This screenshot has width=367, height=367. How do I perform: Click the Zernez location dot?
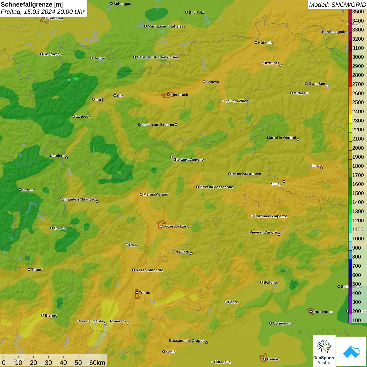coord(20,190)
